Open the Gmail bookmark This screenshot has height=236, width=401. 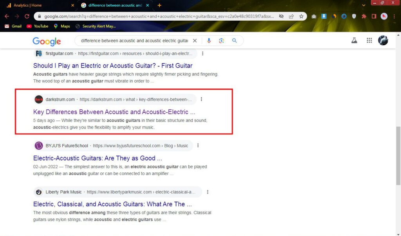(x=13, y=26)
